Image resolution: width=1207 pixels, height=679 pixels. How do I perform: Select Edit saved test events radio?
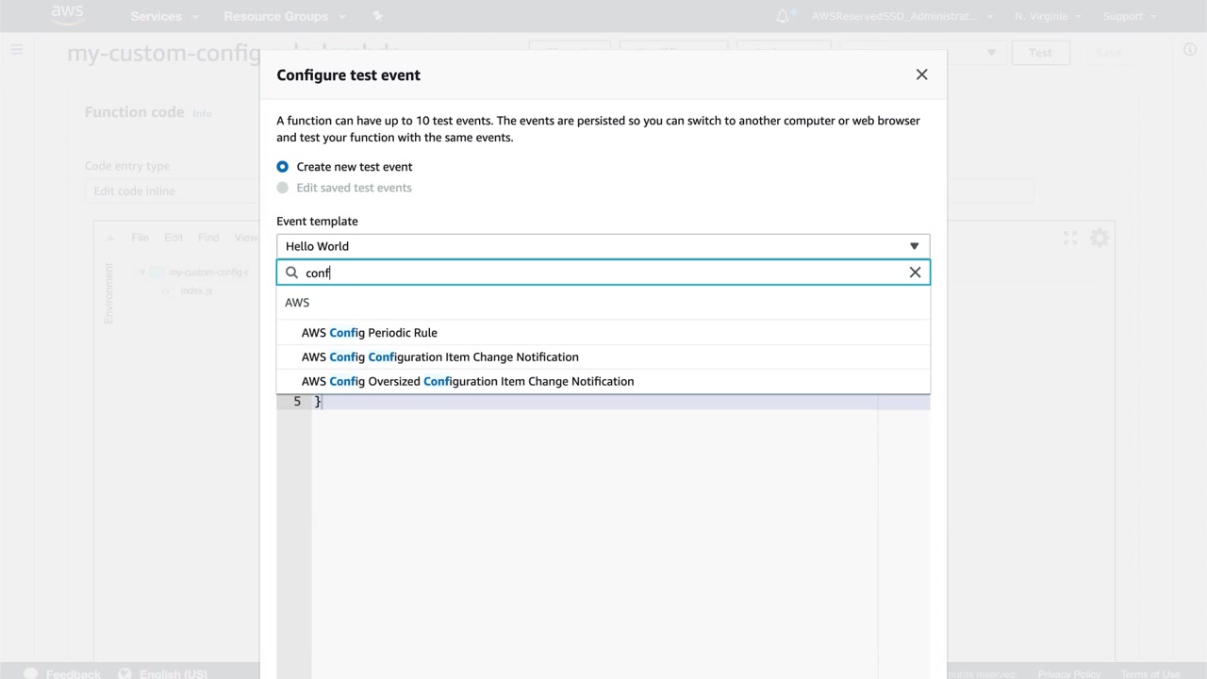click(x=283, y=188)
